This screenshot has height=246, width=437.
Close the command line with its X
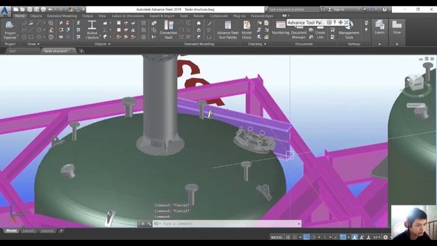[x=143, y=223]
